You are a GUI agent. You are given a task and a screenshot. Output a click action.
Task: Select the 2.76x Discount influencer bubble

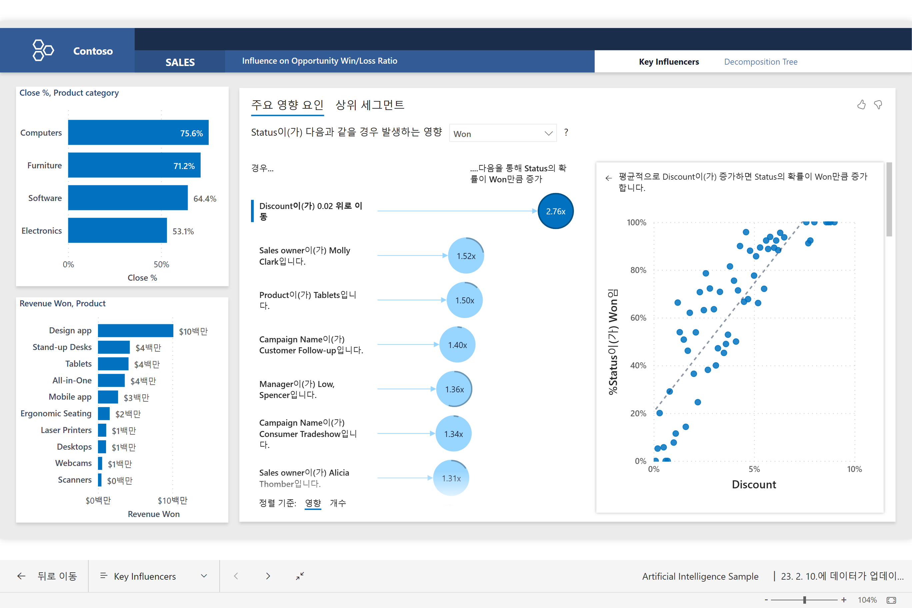[555, 211]
